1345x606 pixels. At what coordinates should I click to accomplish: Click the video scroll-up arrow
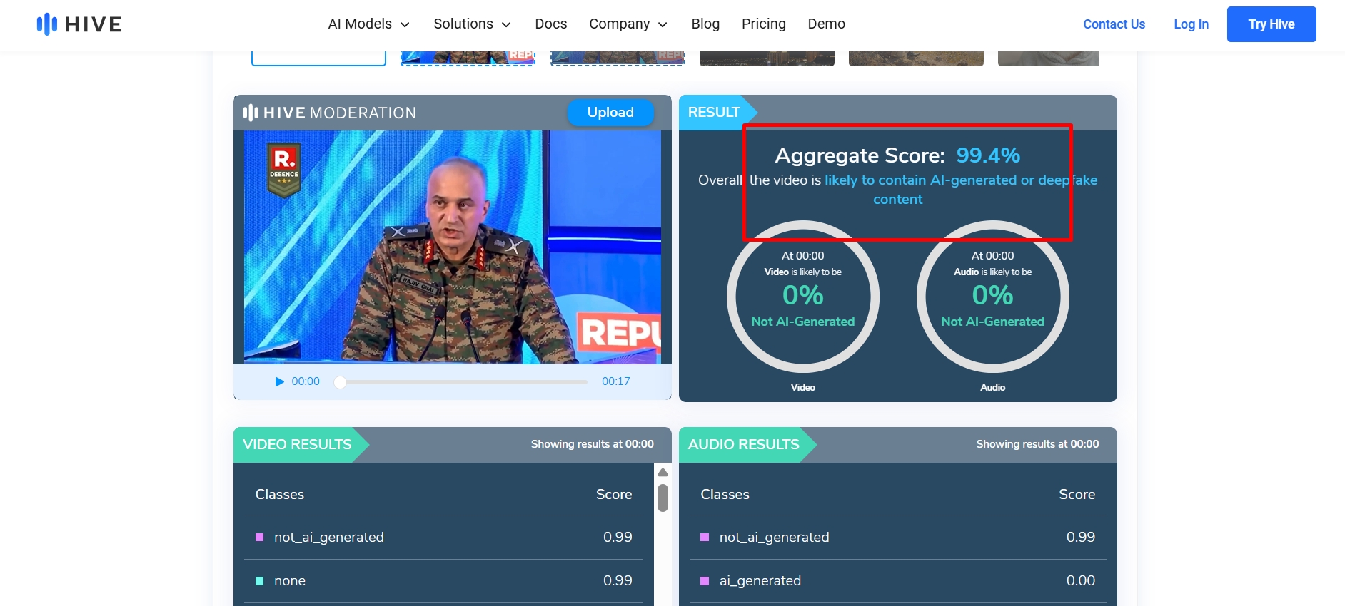point(663,473)
